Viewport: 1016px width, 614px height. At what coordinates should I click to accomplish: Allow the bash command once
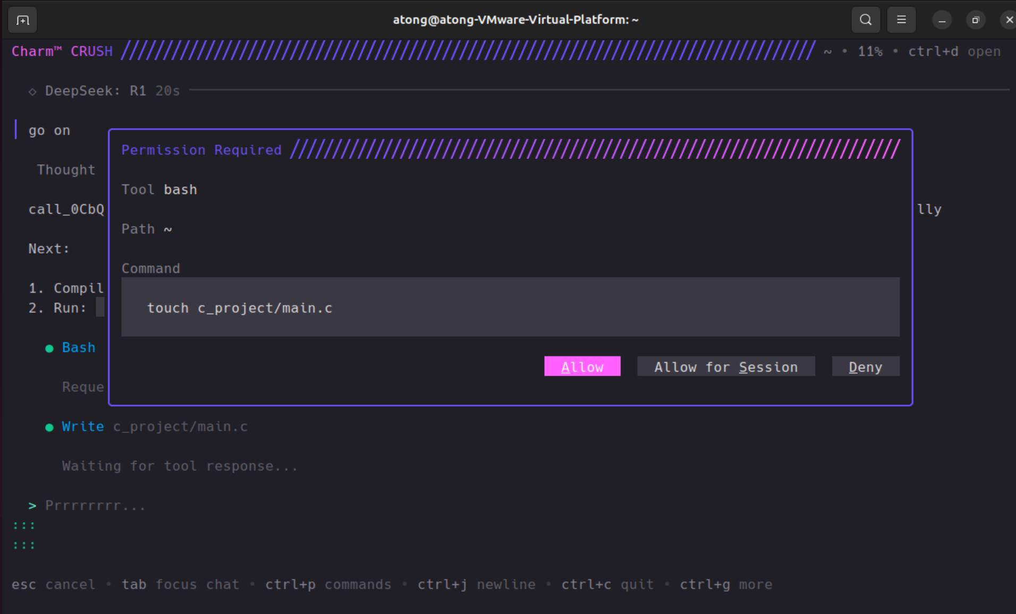pyautogui.click(x=582, y=366)
